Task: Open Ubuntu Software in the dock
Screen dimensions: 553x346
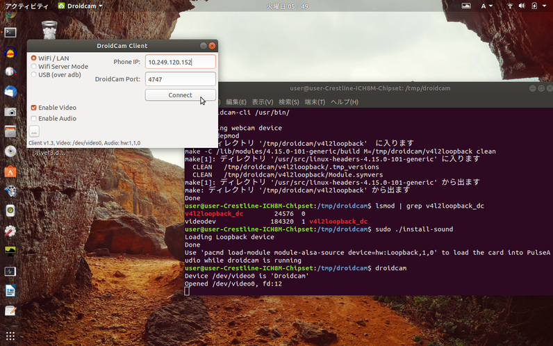Action: point(10,172)
